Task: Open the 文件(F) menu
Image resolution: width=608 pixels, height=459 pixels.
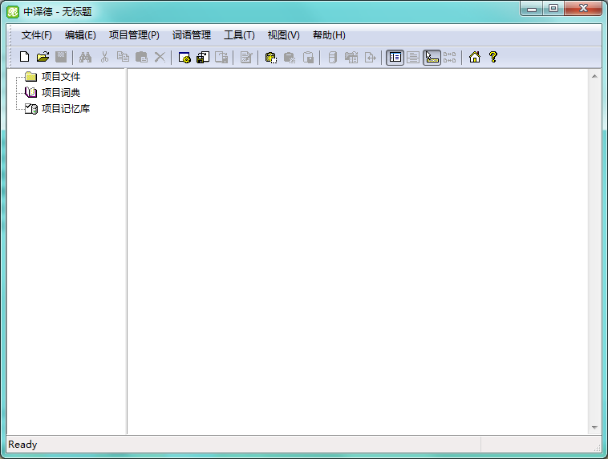Action: [x=36, y=35]
